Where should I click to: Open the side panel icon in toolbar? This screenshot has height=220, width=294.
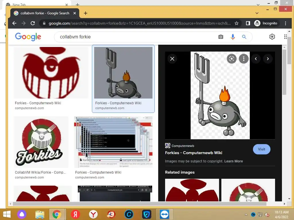(248, 23)
